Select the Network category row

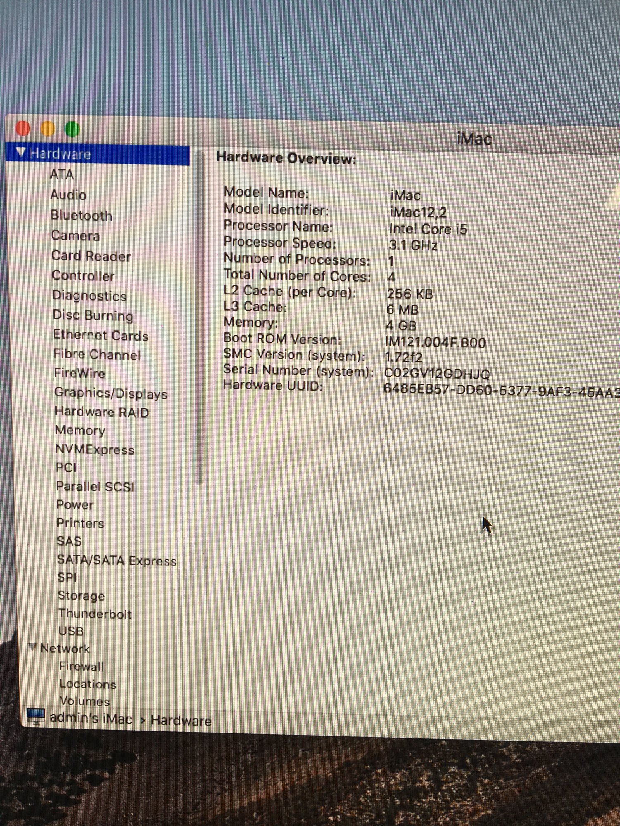click(65, 648)
